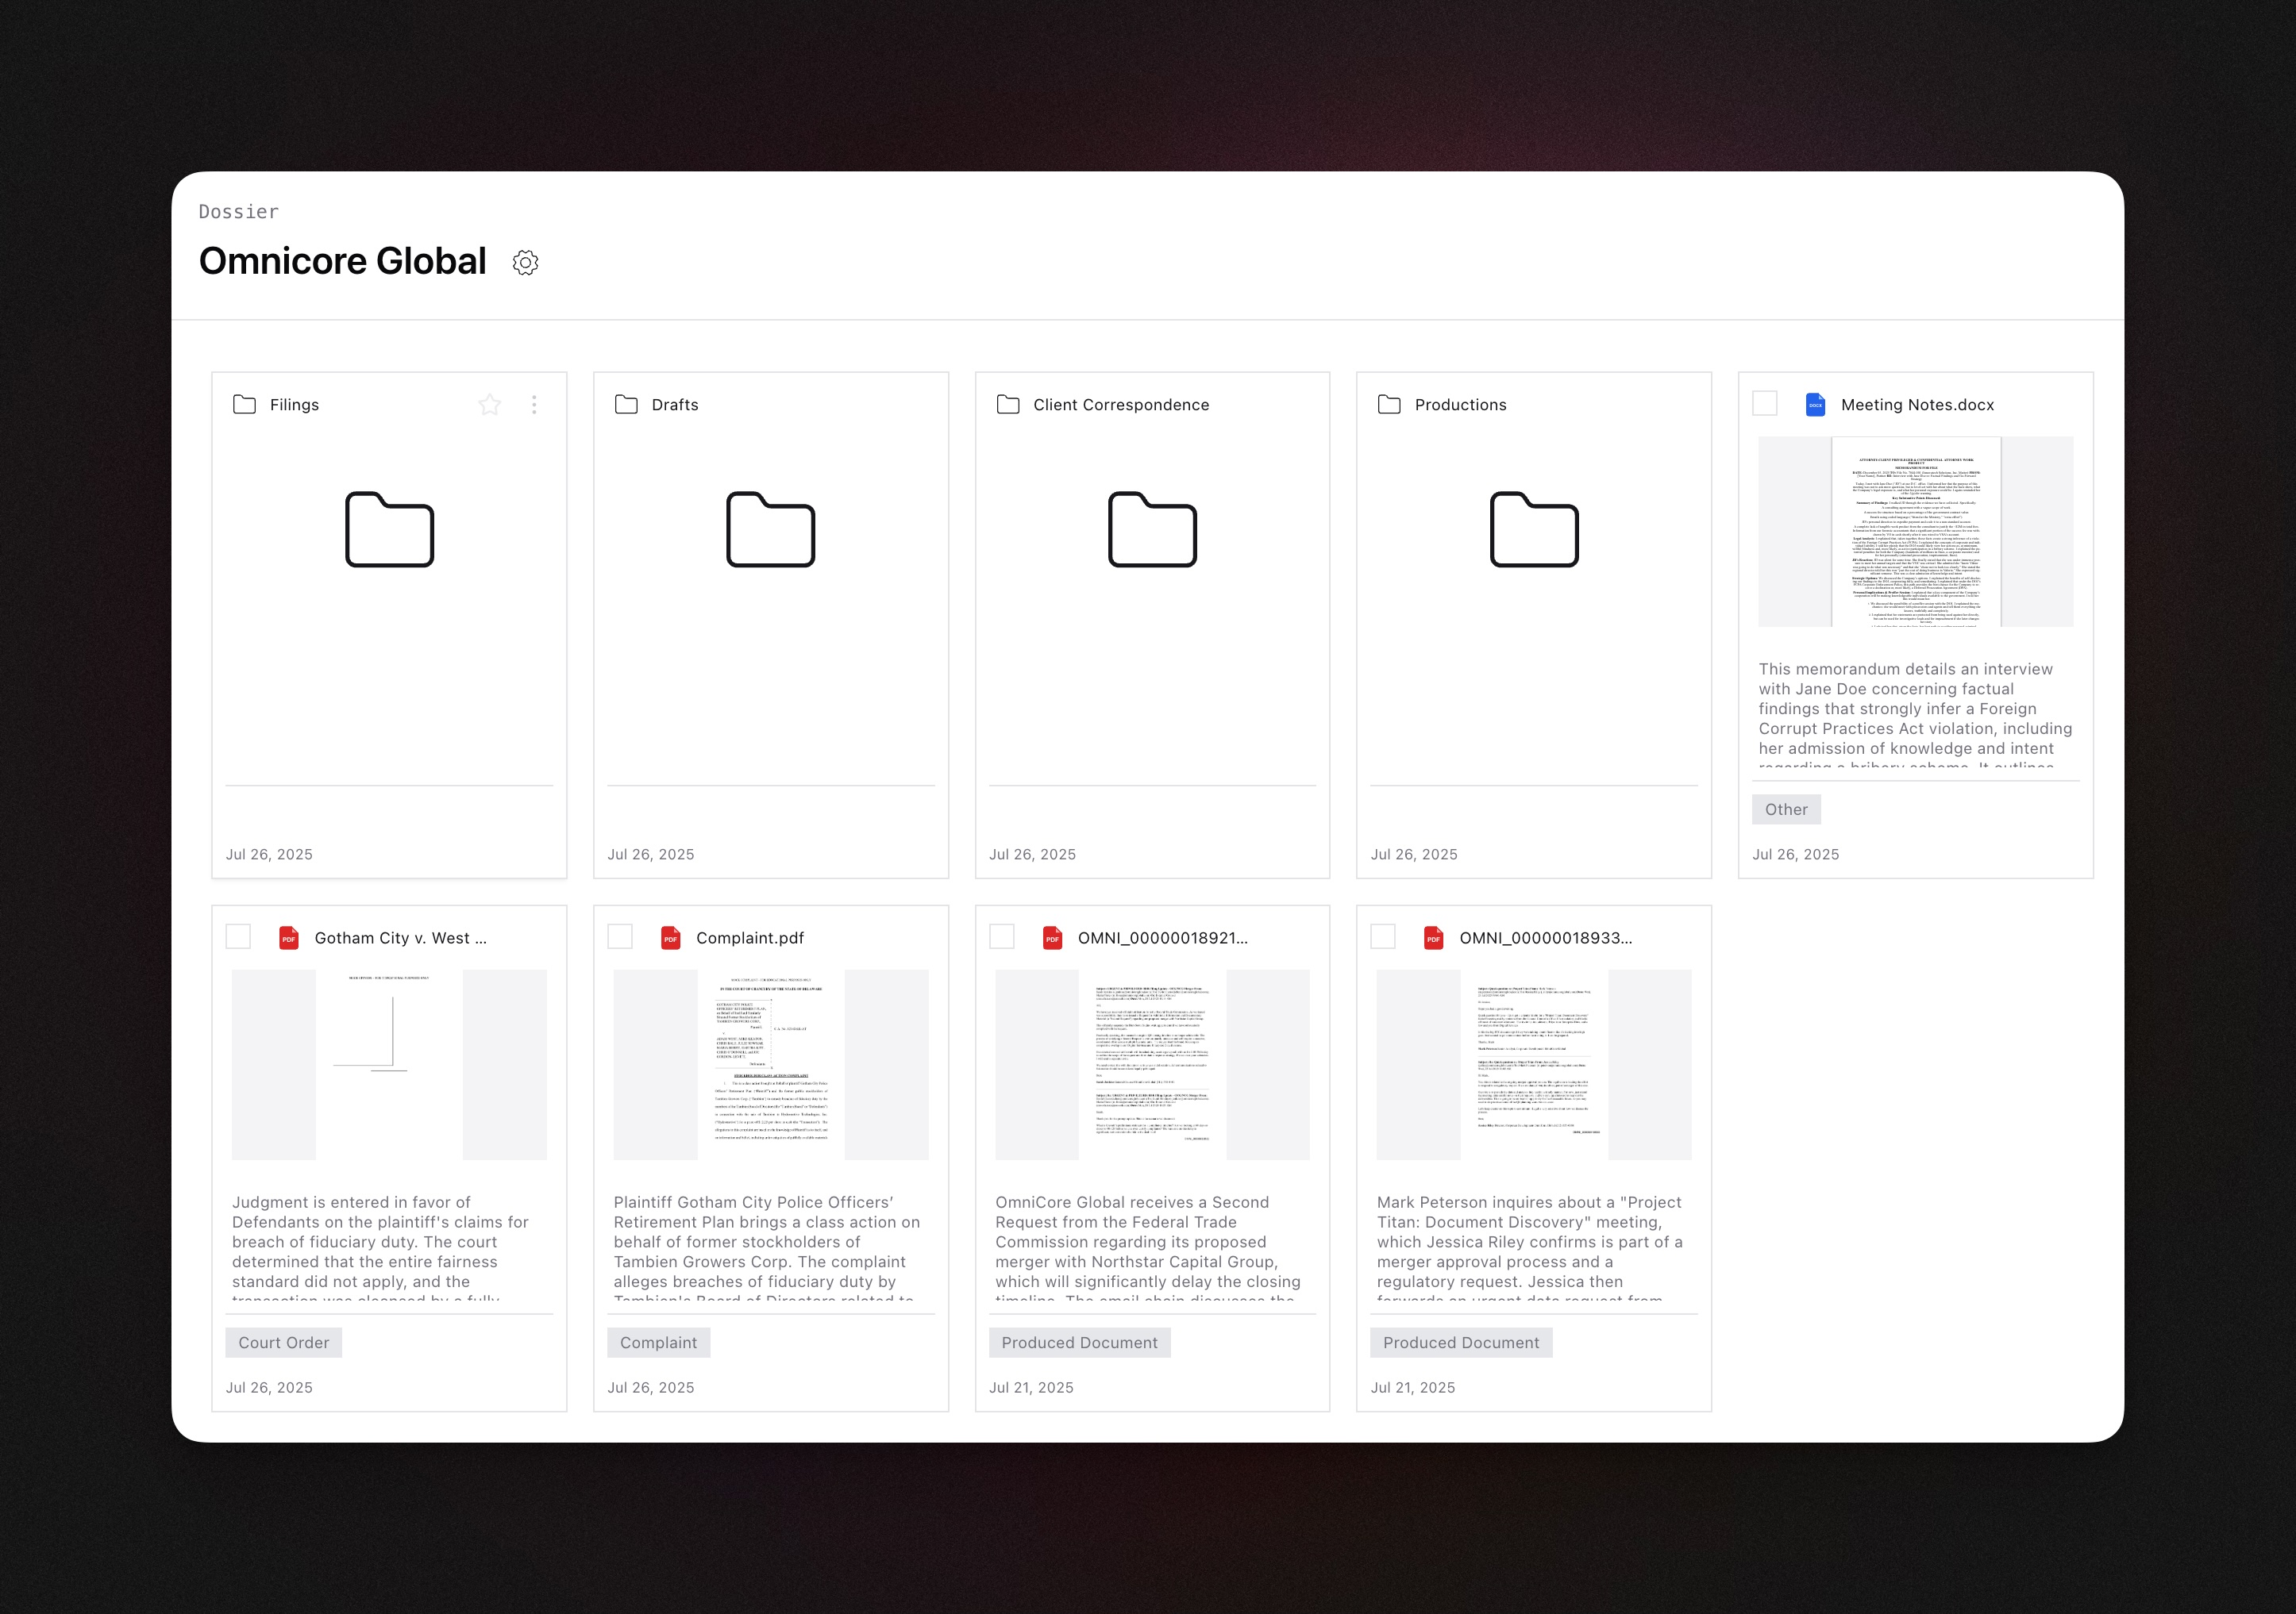2296x1614 pixels.
Task: Click the Produced Document tag on OMNI_00000018933
Action: click(1461, 1342)
